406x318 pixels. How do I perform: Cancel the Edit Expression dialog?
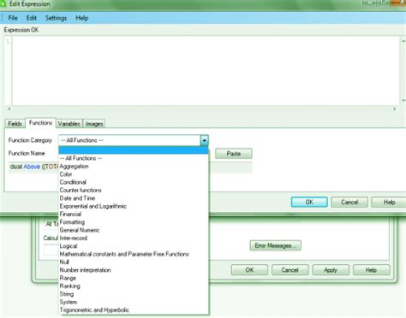[x=349, y=202]
